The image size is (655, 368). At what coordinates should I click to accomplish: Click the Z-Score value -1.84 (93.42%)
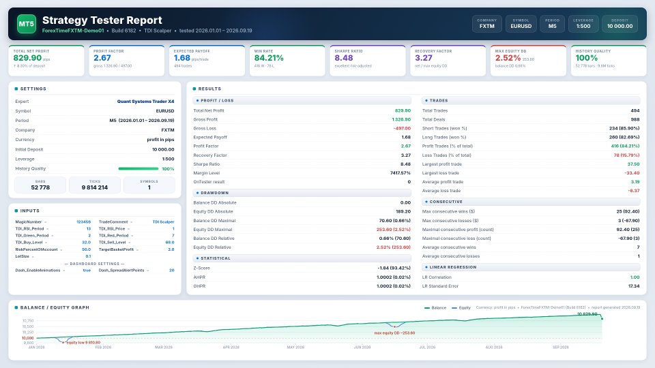point(394,268)
